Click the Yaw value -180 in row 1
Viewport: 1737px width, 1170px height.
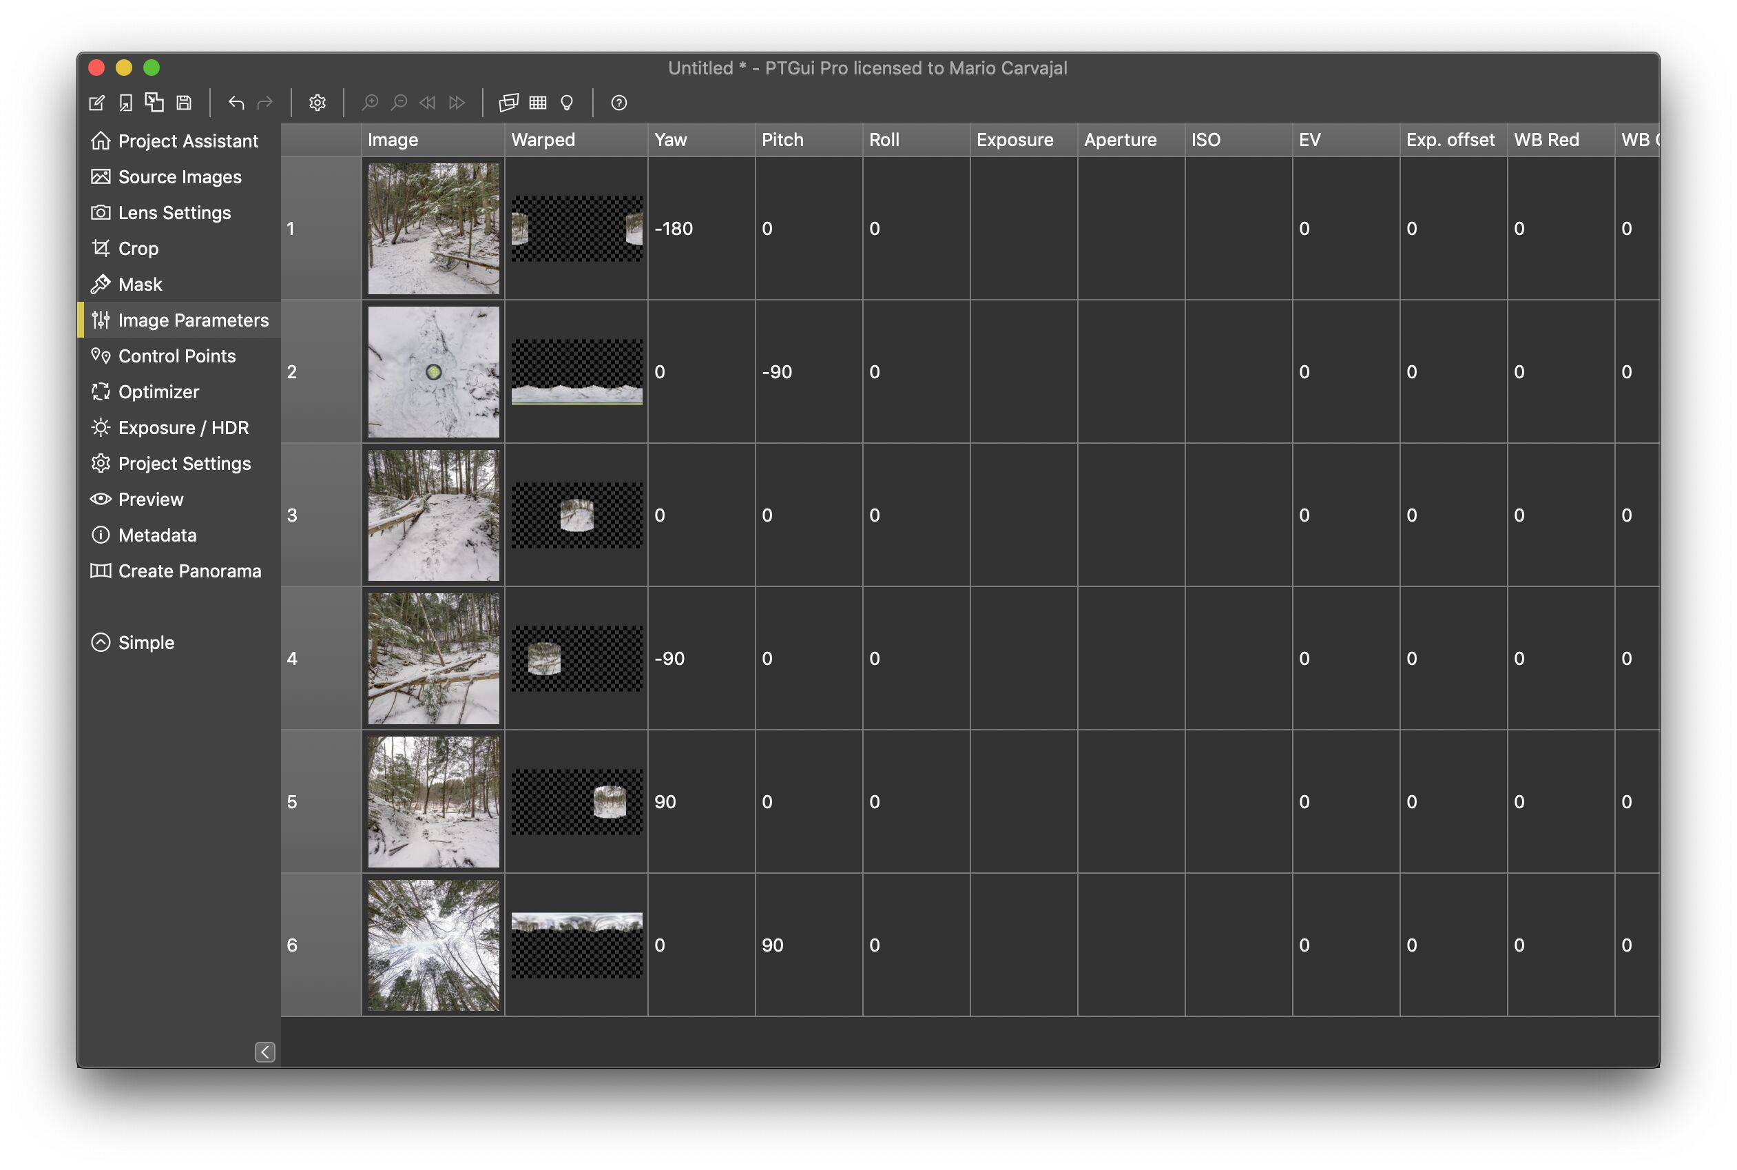tap(674, 228)
